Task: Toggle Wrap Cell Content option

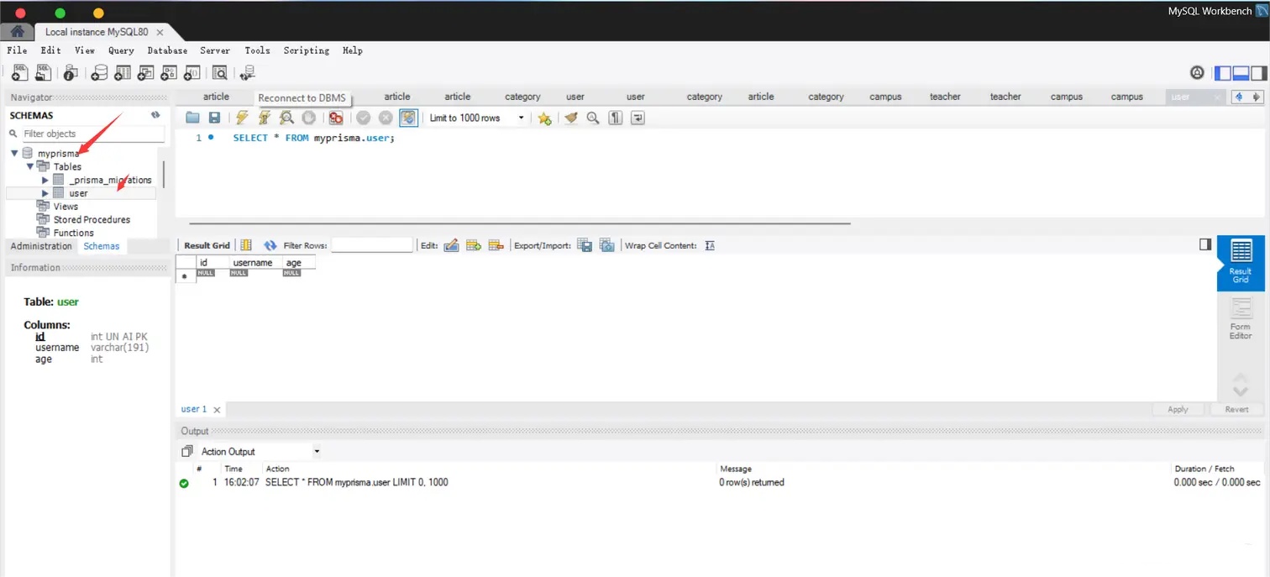Action: coord(710,245)
